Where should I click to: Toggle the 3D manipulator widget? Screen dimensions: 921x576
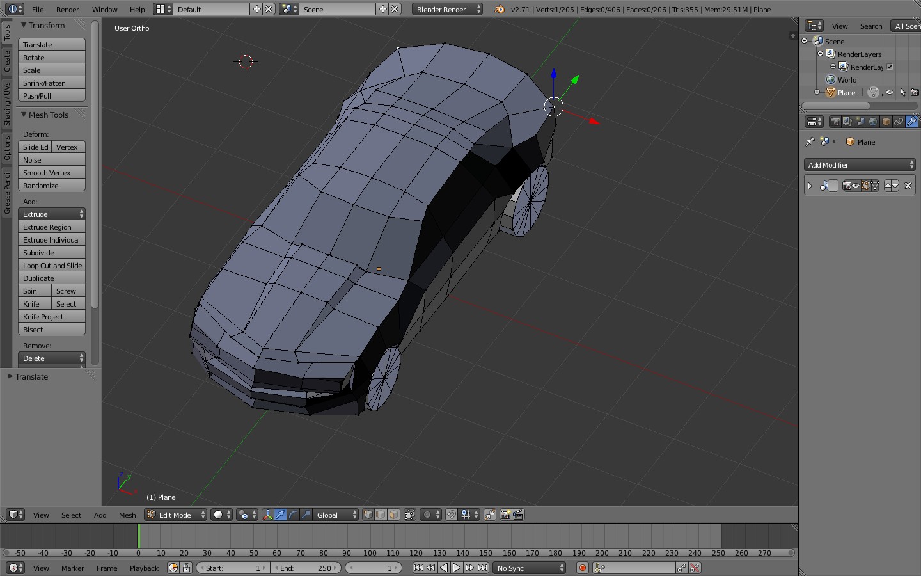coord(267,515)
